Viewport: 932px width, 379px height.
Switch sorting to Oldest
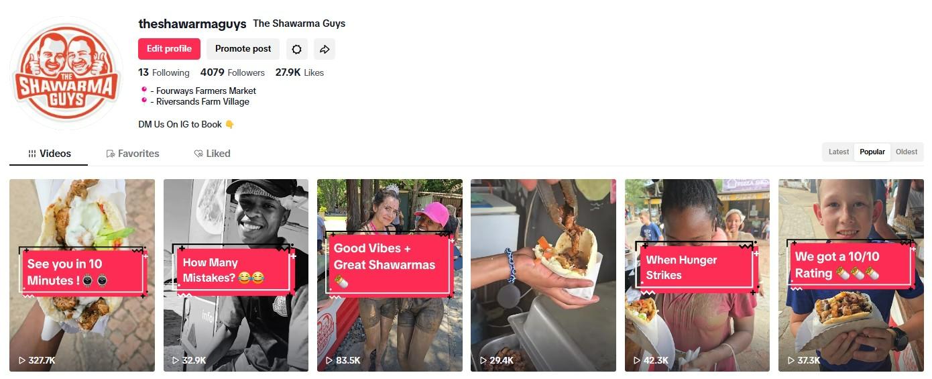coord(907,152)
